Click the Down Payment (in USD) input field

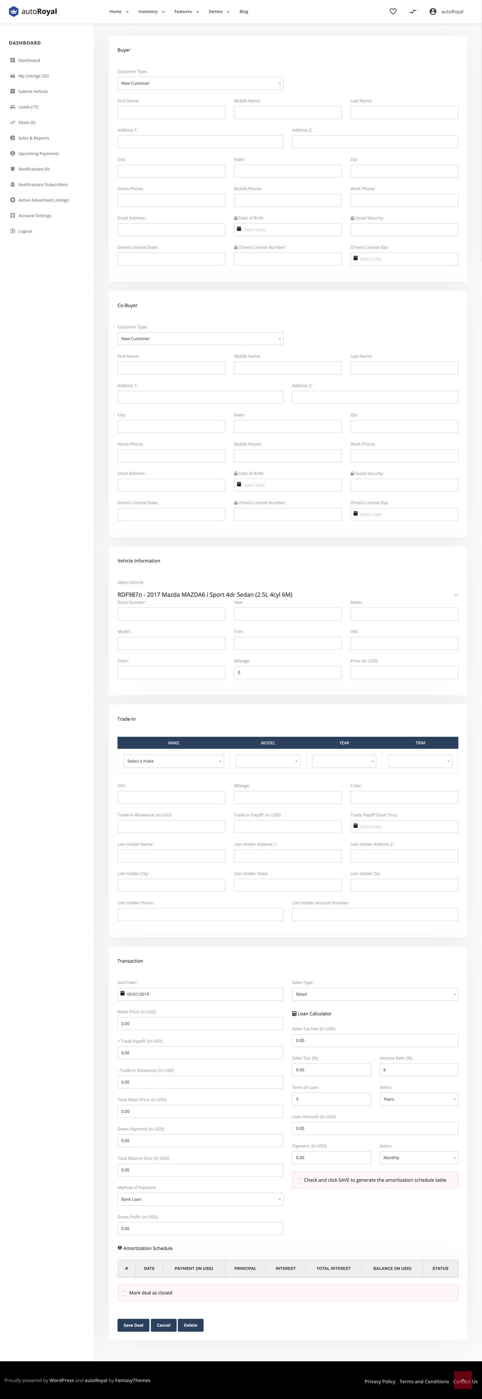click(200, 1141)
